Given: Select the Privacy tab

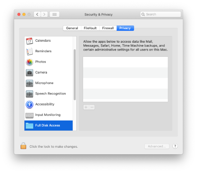Looking at the screenshot, I should [125, 28].
